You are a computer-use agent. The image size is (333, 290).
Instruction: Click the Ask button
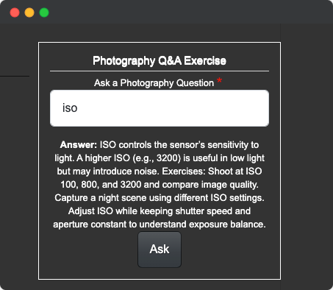[x=160, y=250]
